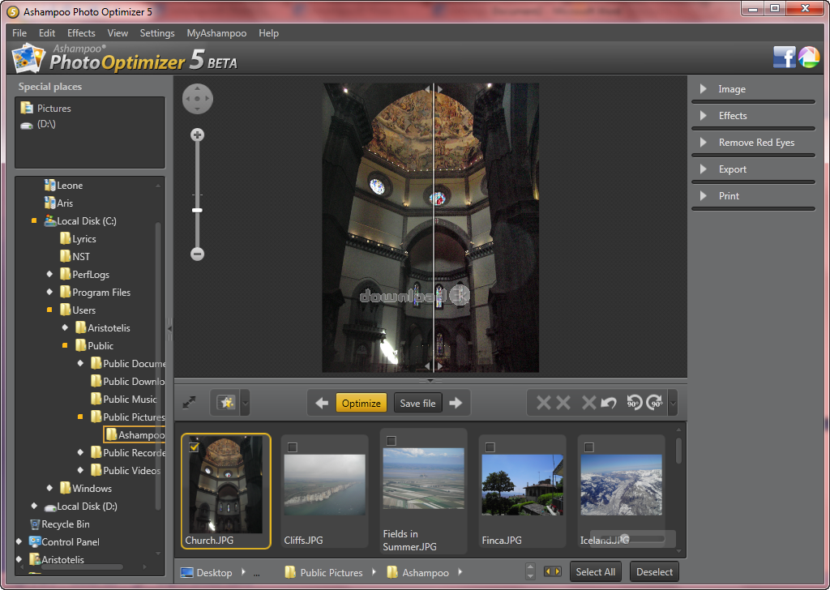
Task: Click the zoom in plus button
Action: [198, 135]
